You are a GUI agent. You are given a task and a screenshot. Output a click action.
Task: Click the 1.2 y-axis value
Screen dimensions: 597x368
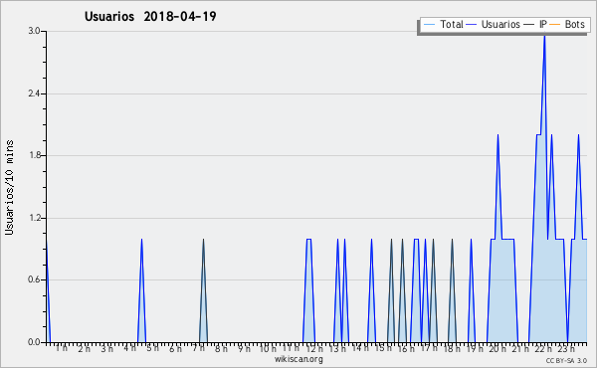pyautogui.click(x=34, y=218)
